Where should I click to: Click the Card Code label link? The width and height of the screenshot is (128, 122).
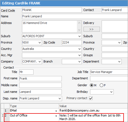click(8, 10)
